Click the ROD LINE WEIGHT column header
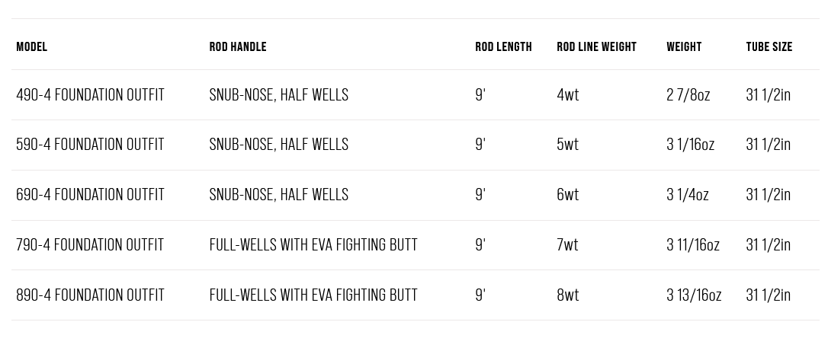This screenshot has width=828, height=338. (596, 47)
